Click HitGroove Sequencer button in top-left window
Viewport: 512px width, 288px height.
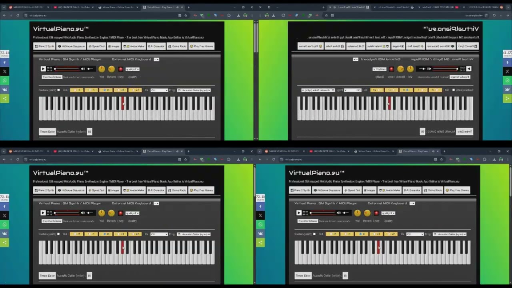point(71,46)
